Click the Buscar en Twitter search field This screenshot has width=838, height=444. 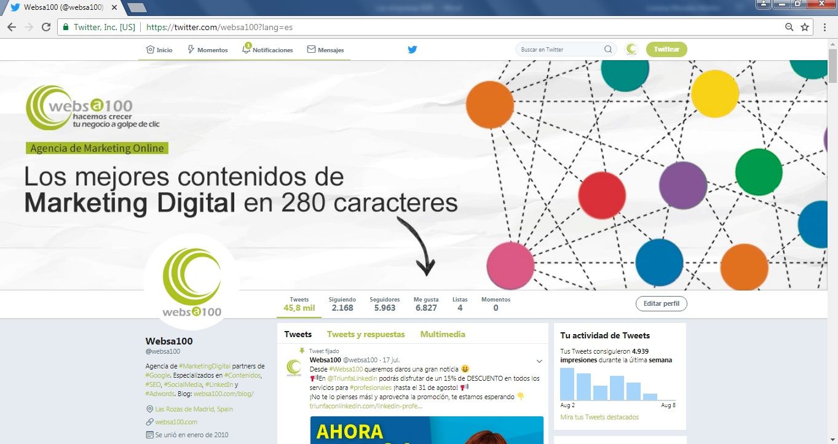point(559,50)
